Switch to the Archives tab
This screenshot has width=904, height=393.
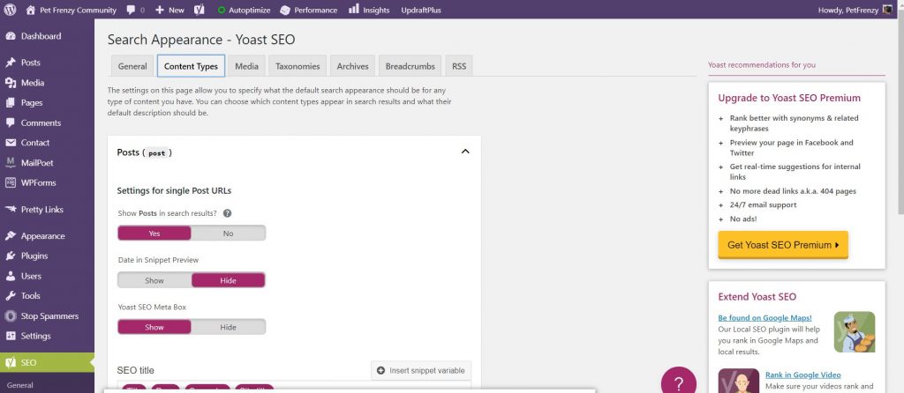(353, 65)
